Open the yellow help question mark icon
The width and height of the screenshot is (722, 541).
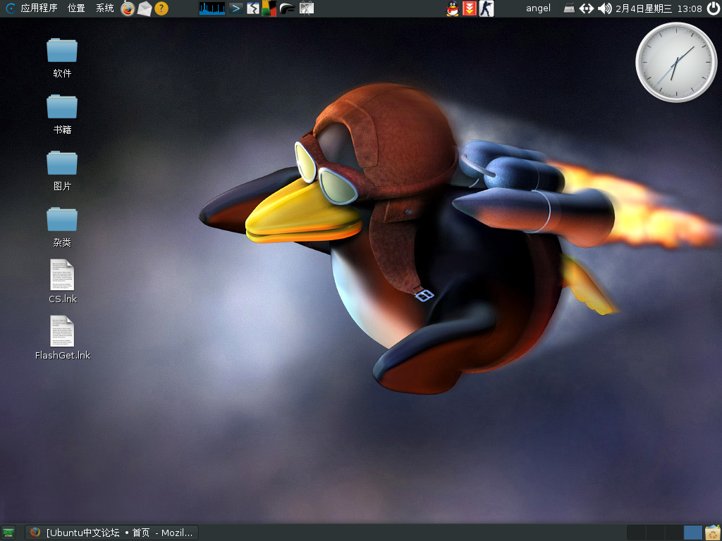click(x=161, y=8)
